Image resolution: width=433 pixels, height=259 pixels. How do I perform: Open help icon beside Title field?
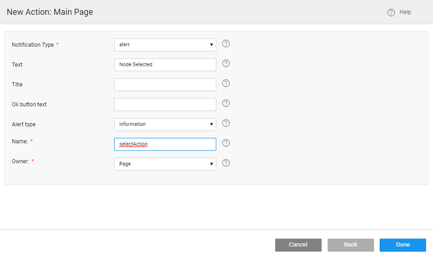(226, 83)
